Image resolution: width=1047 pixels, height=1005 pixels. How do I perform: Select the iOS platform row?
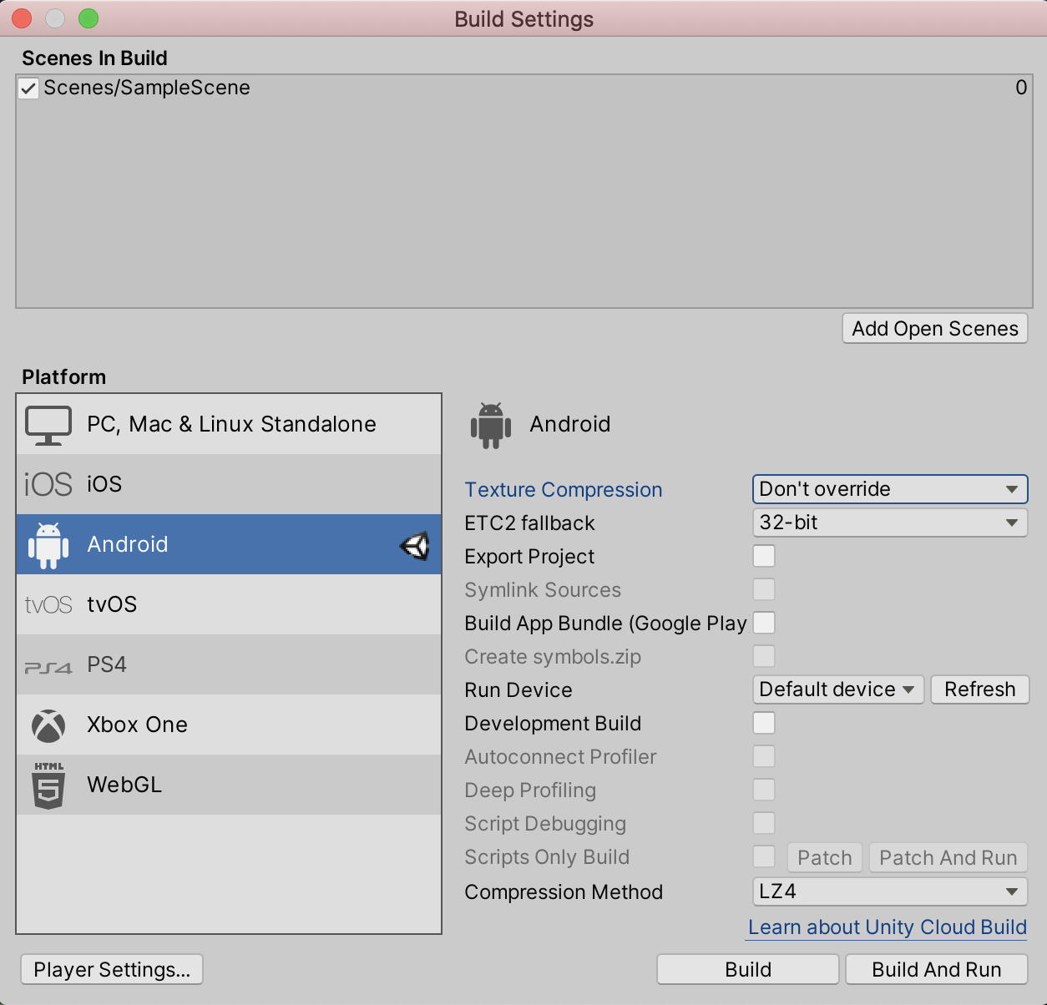point(229,484)
